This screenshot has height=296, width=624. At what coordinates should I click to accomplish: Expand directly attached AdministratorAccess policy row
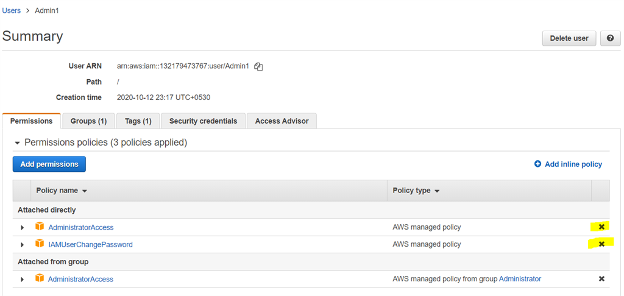click(23, 228)
